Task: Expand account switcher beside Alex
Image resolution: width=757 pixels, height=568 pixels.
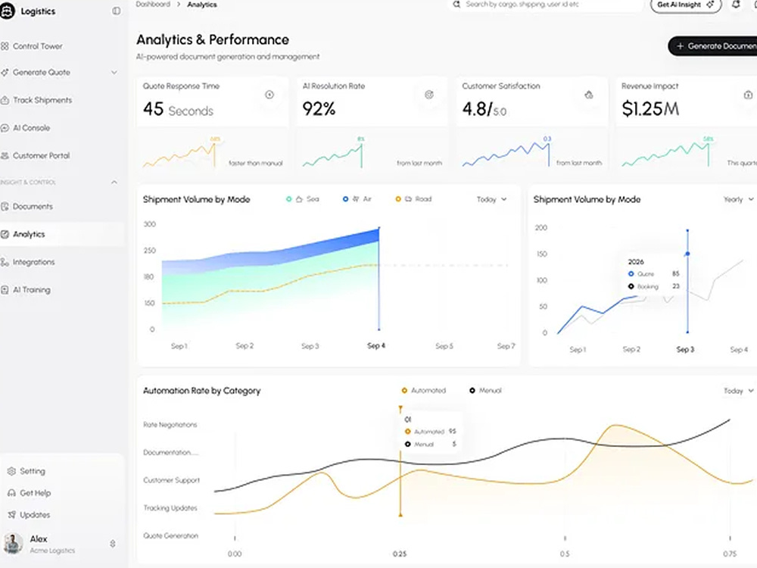Action: point(113,544)
